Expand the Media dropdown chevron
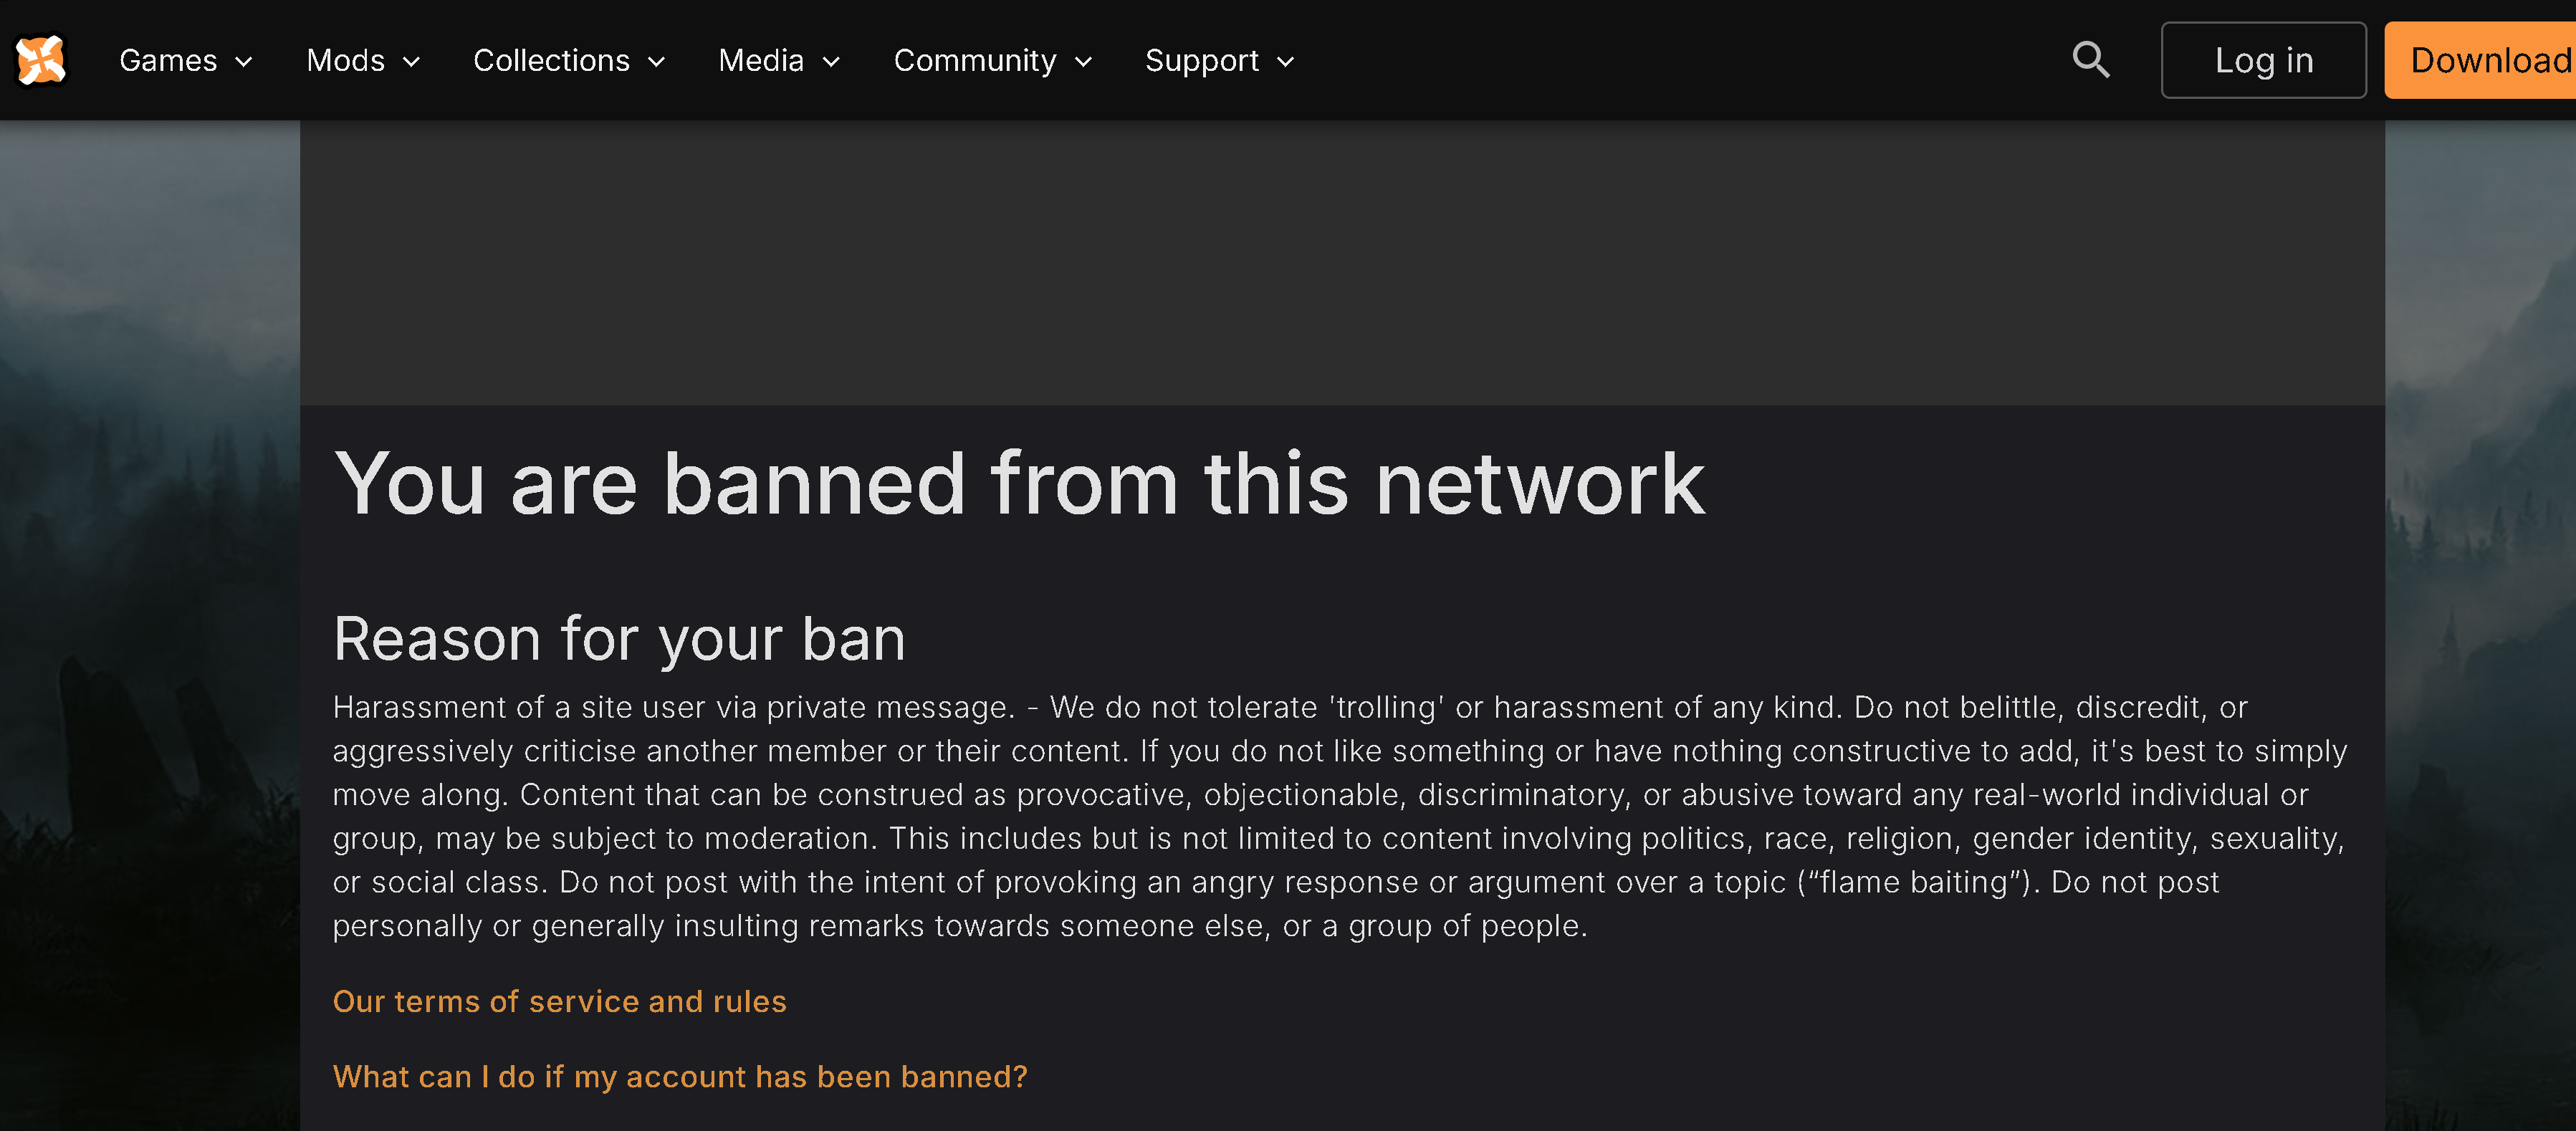This screenshot has width=2576, height=1131. pyautogui.click(x=830, y=62)
